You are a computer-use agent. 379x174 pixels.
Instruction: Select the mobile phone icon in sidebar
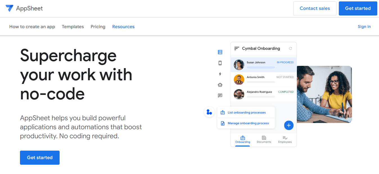220,63
